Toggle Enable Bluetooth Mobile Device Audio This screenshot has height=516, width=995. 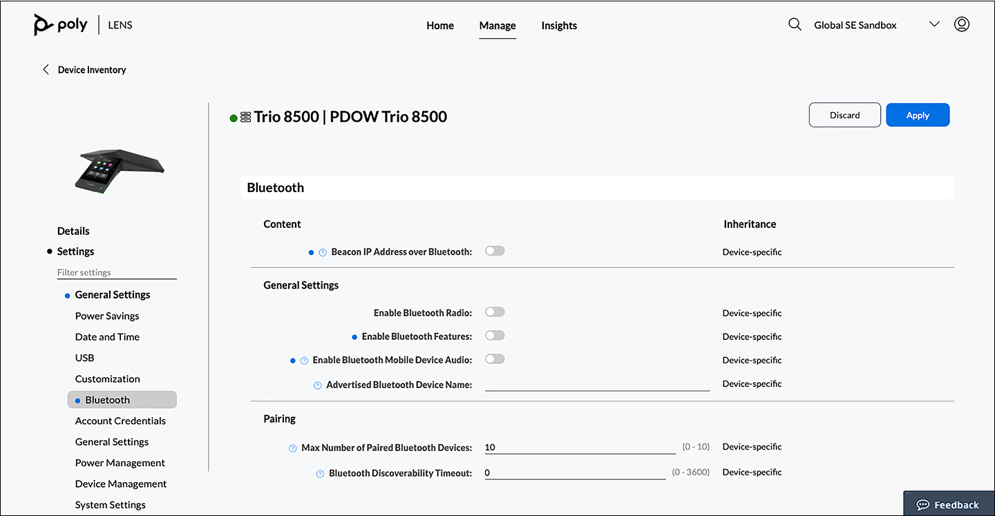(495, 359)
